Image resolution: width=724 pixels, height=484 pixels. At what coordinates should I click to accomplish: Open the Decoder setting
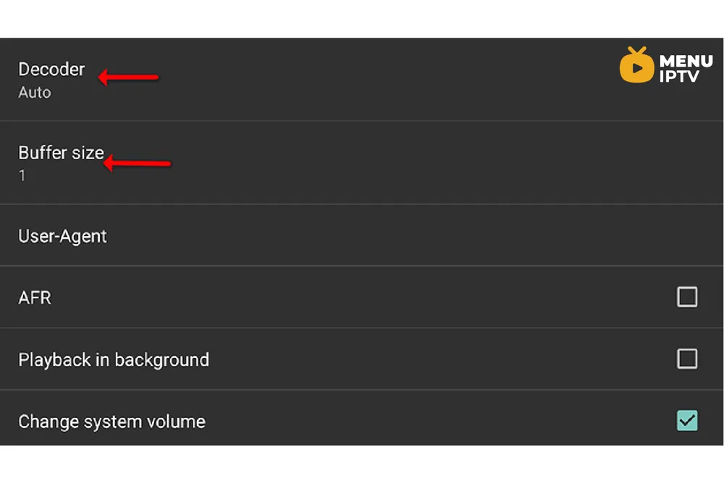click(361, 80)
